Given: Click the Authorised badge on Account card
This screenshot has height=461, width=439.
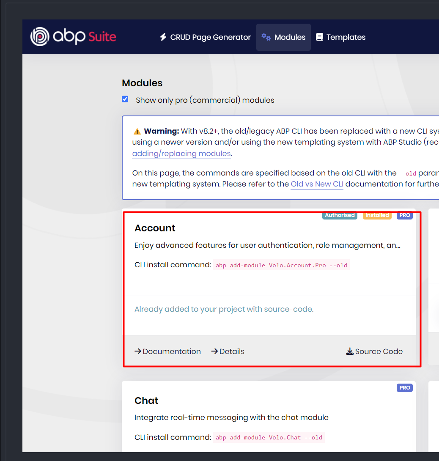Looking at the screenshot, I should (x=340, y=215).
